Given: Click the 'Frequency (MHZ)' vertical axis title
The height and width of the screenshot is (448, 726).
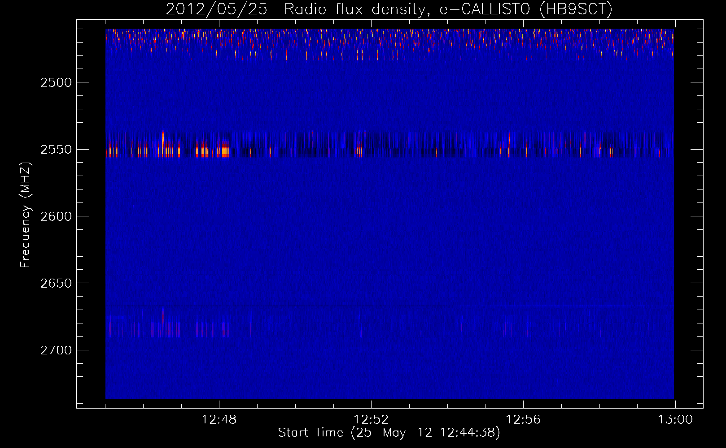Looking at the screenshot, I should tap(26, 215).
